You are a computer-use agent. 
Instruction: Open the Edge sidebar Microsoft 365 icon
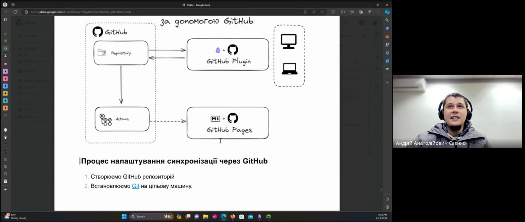387,53
